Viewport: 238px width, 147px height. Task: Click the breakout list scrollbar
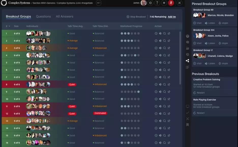pyautogui.click(x=180, y=58)
